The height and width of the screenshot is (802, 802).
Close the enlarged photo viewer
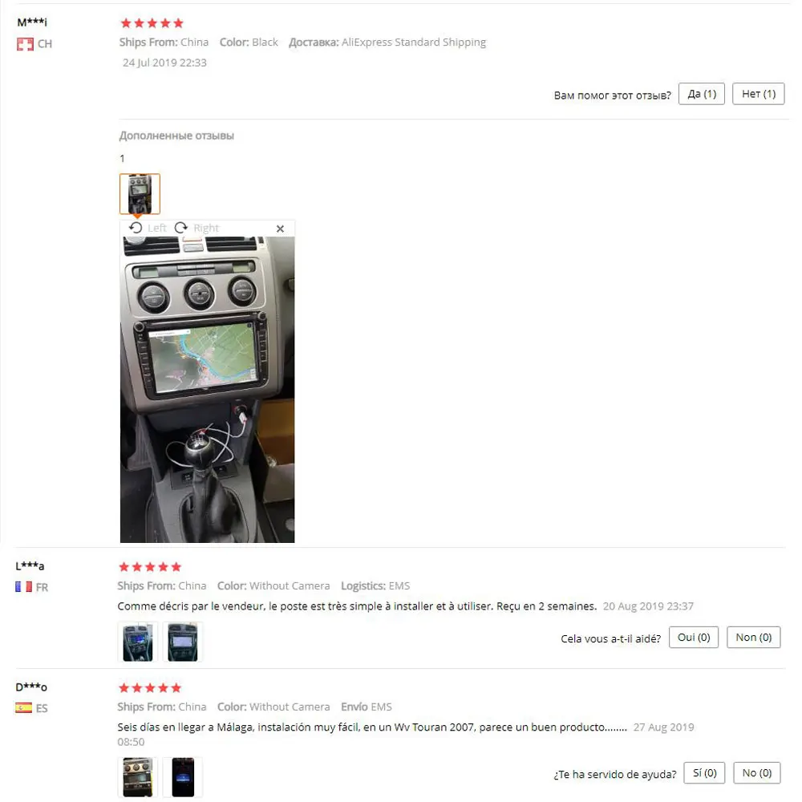point(280,229)
